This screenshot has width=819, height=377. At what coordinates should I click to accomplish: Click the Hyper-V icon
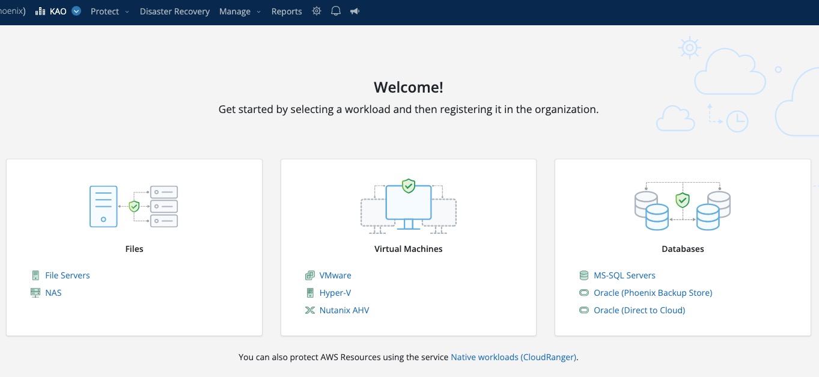[x=310, y=293]
